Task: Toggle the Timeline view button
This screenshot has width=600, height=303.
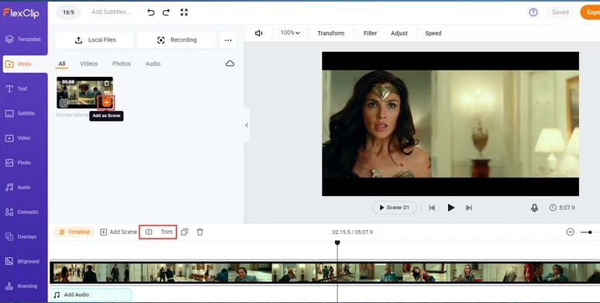Action: [74, 232]
